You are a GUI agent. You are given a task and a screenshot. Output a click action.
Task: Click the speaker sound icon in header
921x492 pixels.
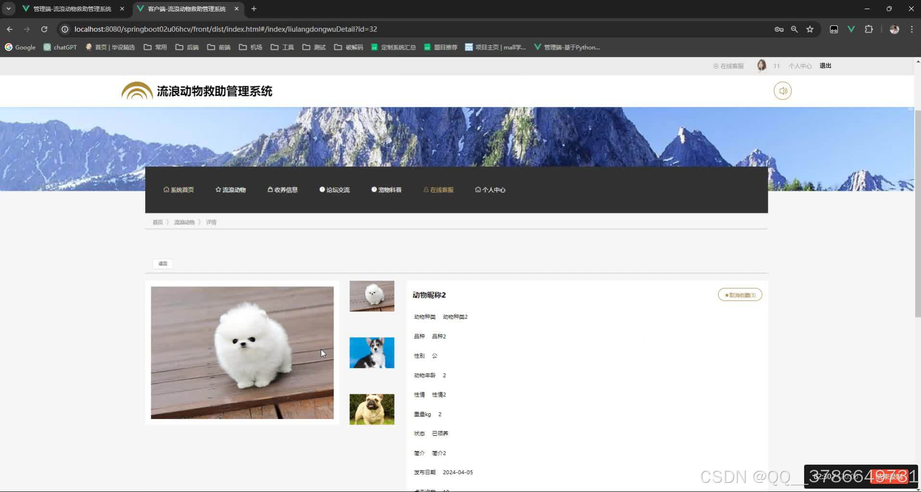tap(783, 91)
